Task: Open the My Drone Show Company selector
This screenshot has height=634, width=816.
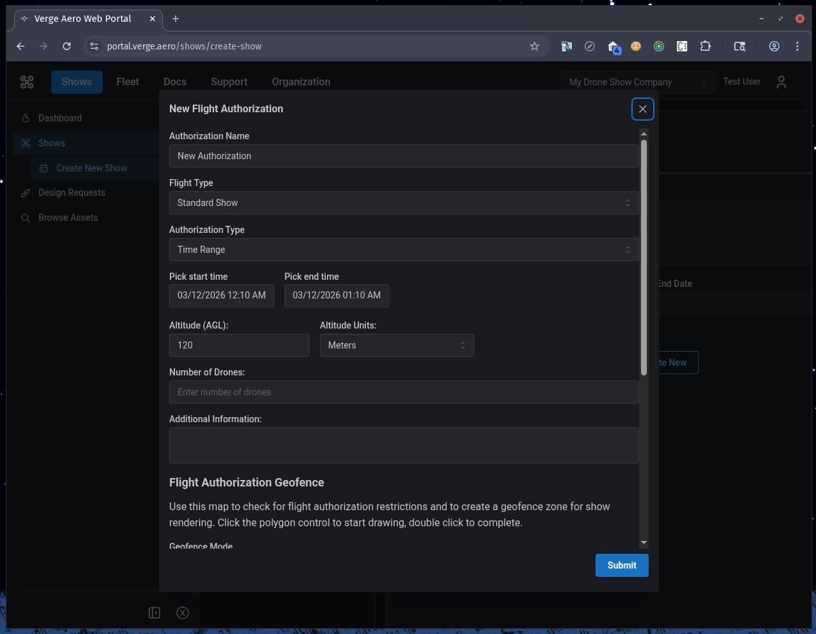Action: 637,82
